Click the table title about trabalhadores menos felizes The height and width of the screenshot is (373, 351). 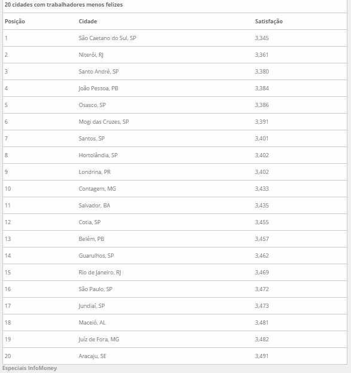(x=63, y=5)
